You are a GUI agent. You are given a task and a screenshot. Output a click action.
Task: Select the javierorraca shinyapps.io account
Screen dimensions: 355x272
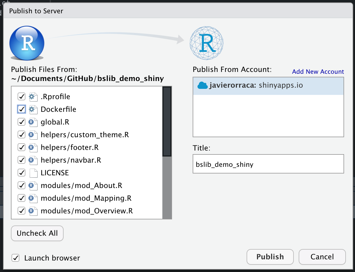click(x=268, y=86)
